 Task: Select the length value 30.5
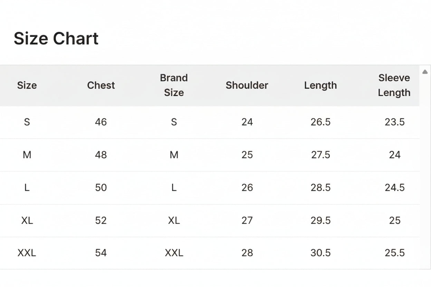point(320,253)
